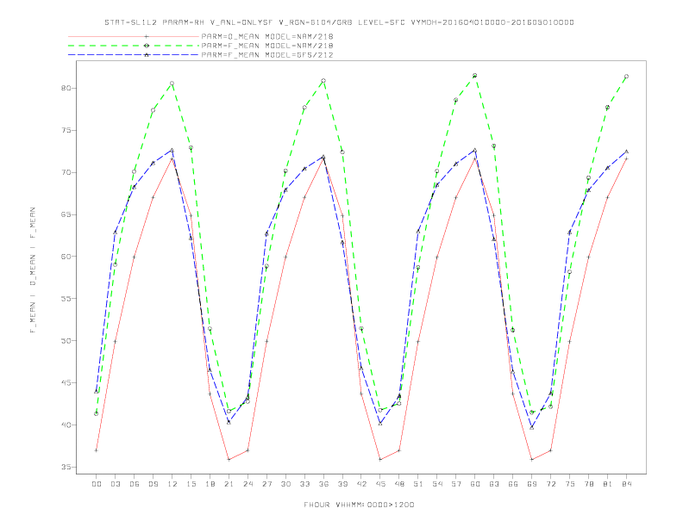Click x-axis forecast hour label 84
683x527 pixels.
click(627, 484)
